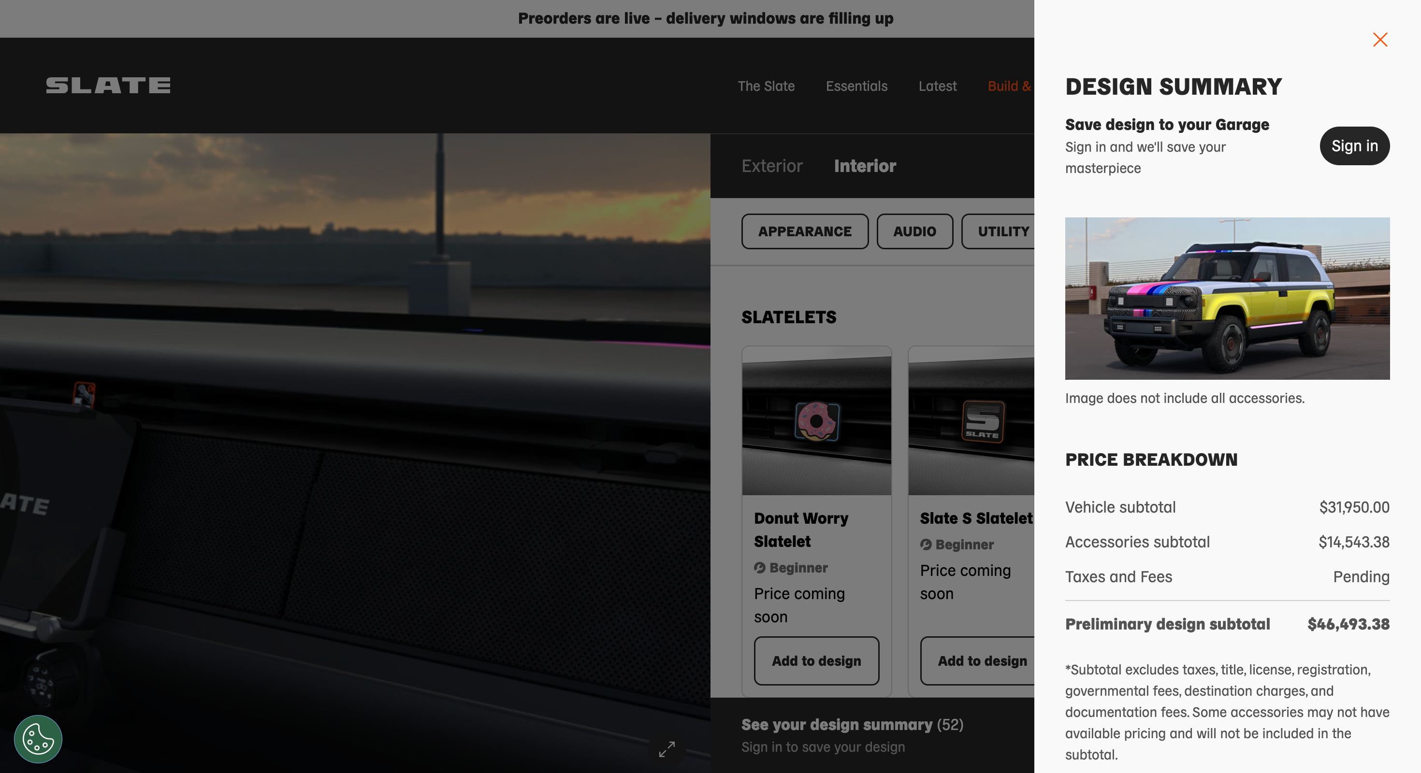
Task: Click the Beginner icon on Slate S Slatelet
Action: point(926,544)
